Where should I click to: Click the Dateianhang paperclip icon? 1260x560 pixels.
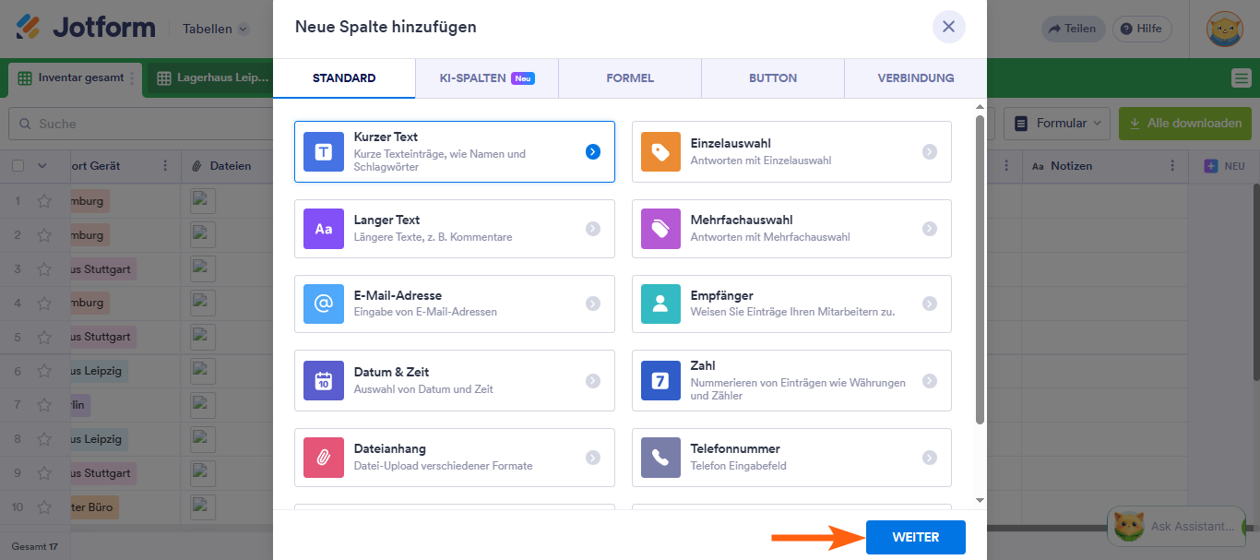(x=323, y=457)
